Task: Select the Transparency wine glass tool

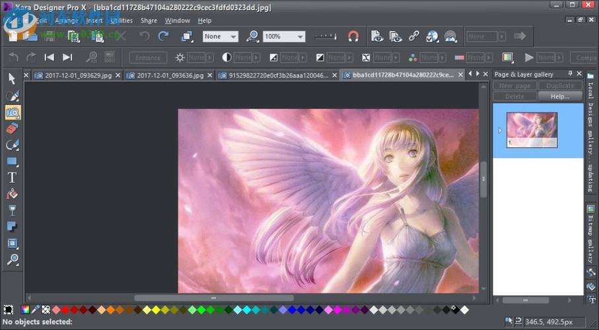Action: (x=13, y=211)
